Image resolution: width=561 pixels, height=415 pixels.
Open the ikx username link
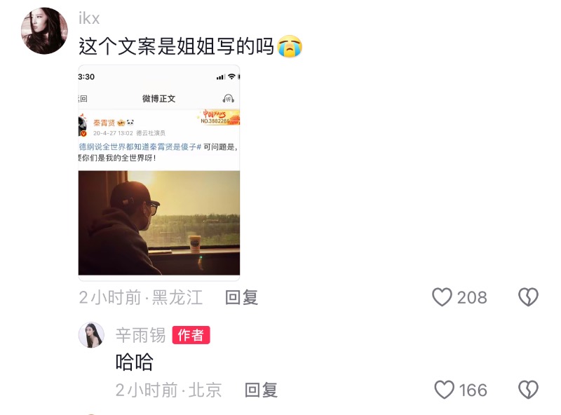coord(89,18)
